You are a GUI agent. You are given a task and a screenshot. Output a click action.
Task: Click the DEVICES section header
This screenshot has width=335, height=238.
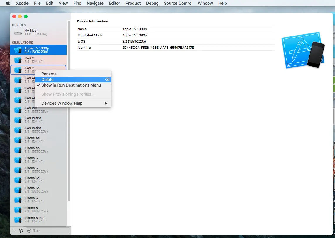click(x=19, y=25)
